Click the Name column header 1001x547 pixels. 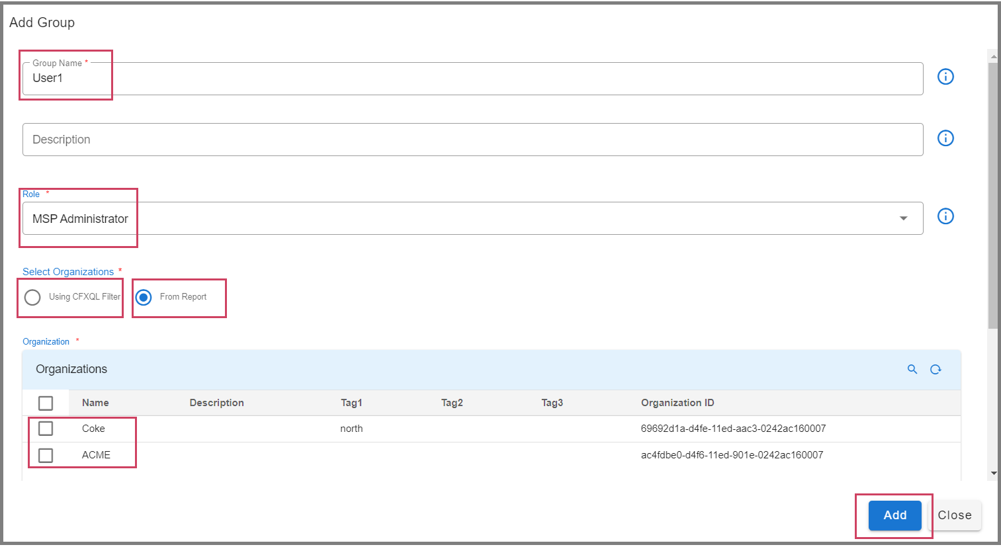coord(95,402)
